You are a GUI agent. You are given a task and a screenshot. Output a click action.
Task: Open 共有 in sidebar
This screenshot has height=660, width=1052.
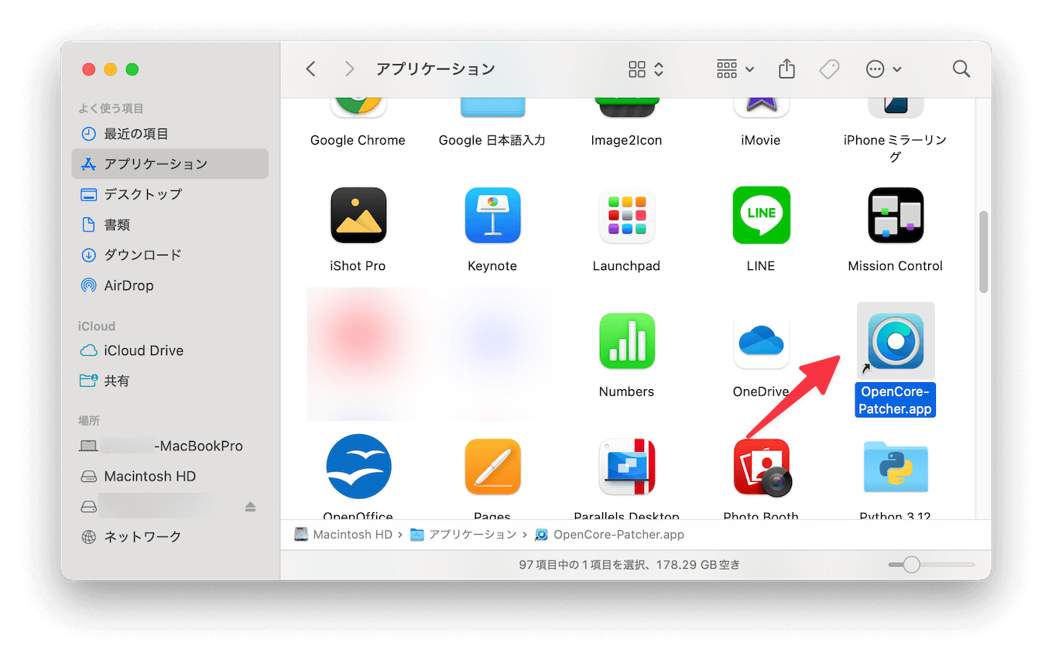[x=170, y=381]
